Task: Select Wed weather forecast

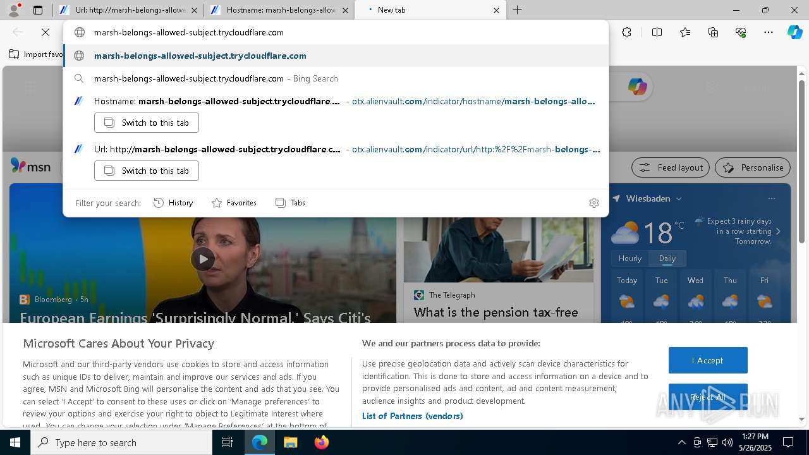Action: (695, 297)
